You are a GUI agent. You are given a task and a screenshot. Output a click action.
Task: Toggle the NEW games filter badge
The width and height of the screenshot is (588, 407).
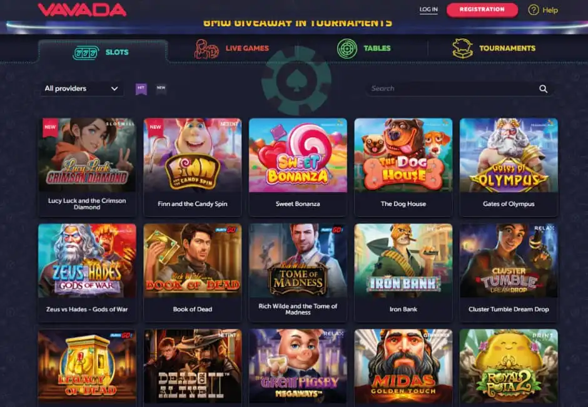click(161, 89)
